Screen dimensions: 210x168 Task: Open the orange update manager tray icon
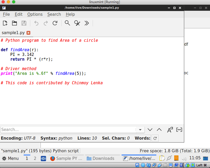click(x=176, y=158)
